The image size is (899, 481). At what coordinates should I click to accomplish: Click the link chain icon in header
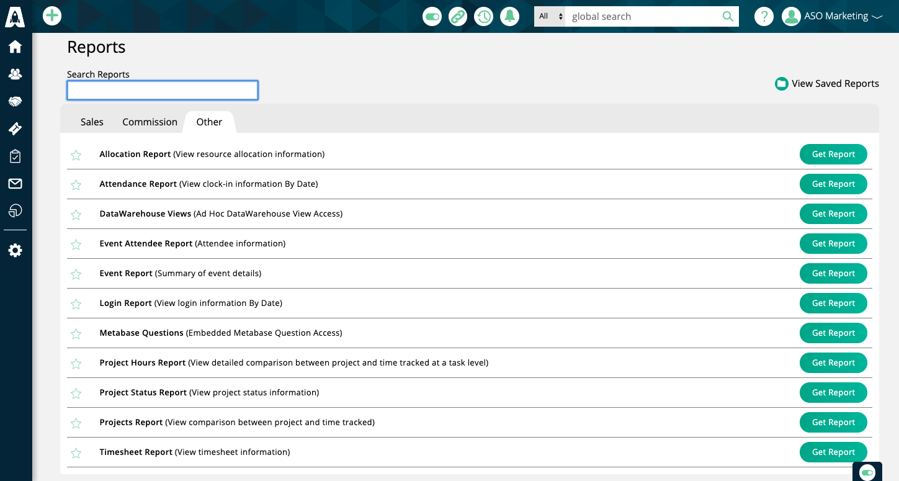point(458,16)
